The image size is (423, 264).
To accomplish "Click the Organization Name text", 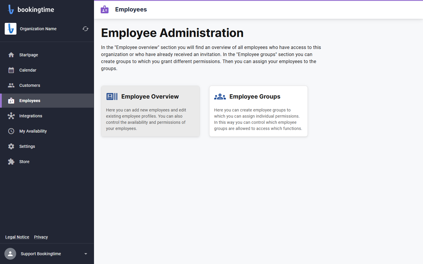I will click(38, 29).
